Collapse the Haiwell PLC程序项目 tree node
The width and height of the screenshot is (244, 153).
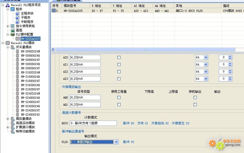(3, 5)
